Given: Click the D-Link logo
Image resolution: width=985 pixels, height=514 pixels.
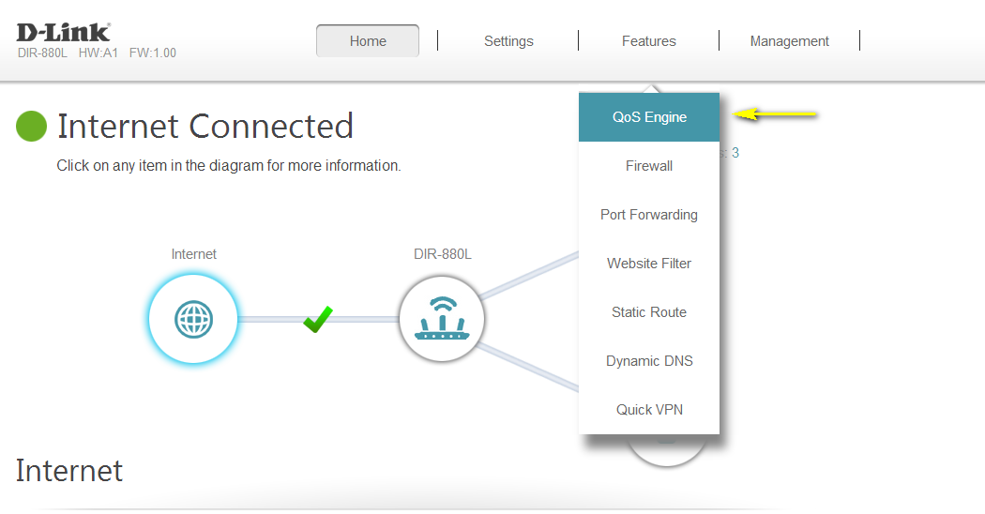Looking at the screenshot, I should [63, 32].
